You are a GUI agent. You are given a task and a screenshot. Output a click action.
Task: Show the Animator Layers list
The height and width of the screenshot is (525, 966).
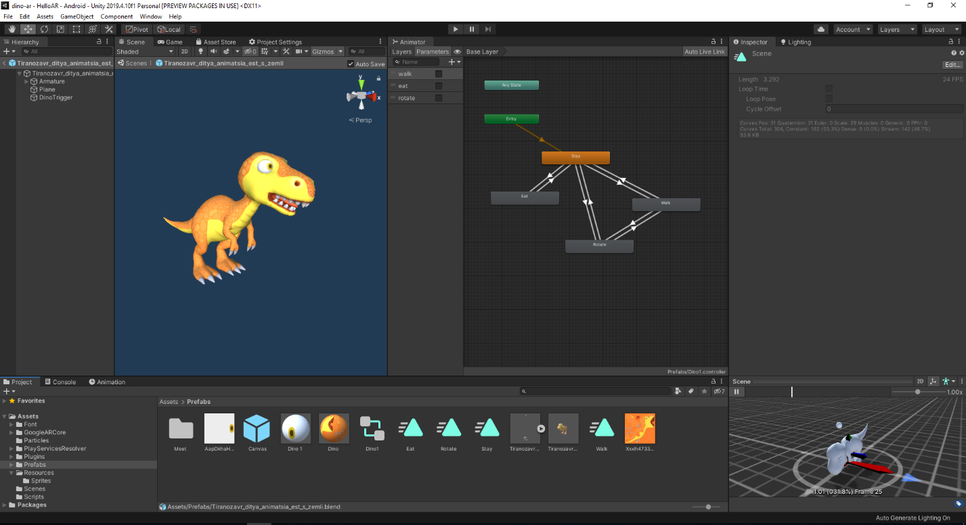[401, 51]
